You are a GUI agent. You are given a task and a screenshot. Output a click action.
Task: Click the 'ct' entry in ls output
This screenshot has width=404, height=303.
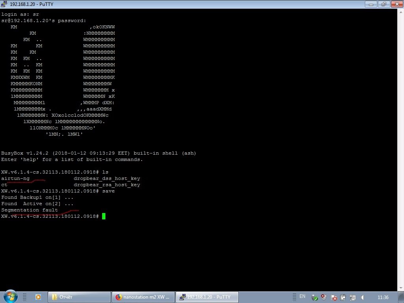tap(4, 185)
